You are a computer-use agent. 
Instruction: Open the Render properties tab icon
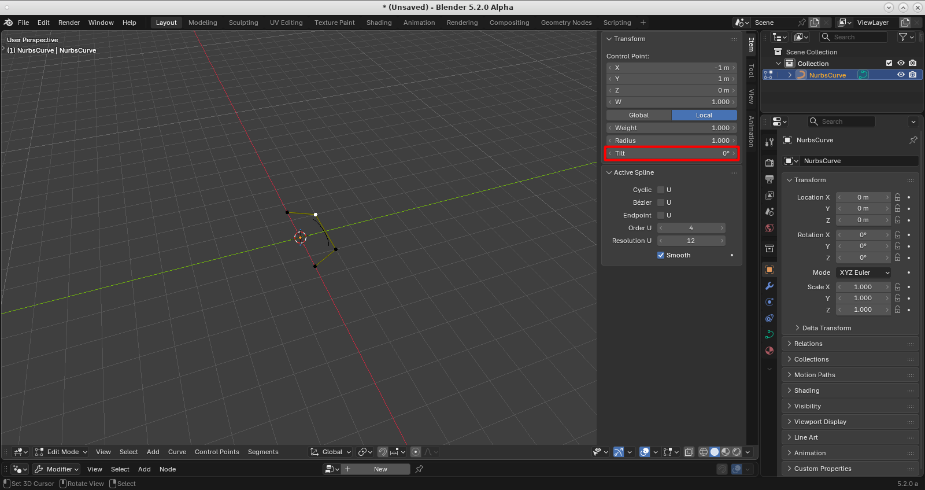point(769,163)
